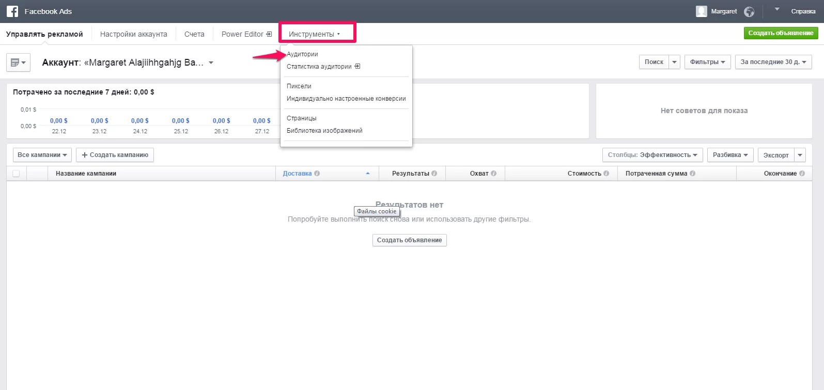This screenshot has height=390, width=824.
Task: Change the За последние 30 д. date range
Action: (x=773, y=62)
